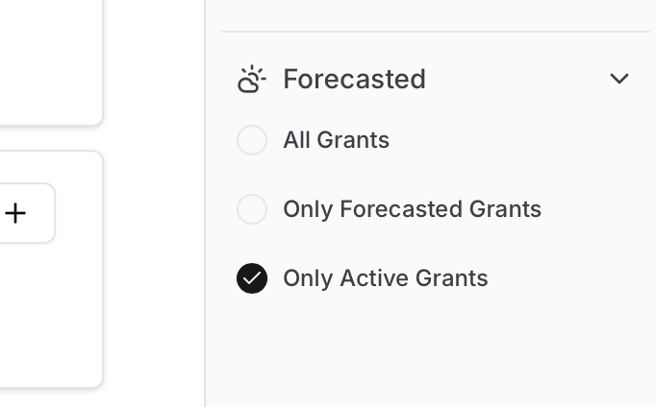Select the All Grants radio button
The width and height of the screenshot is (656, 407).
(x=252, y=140)
